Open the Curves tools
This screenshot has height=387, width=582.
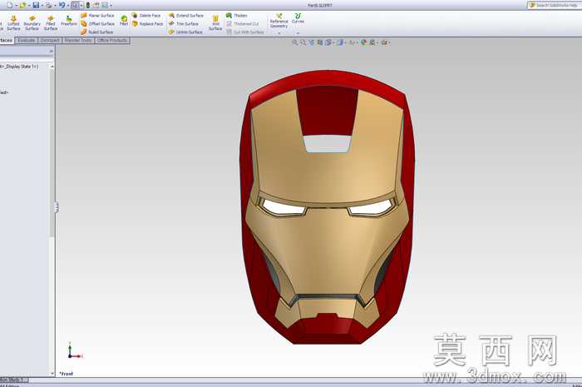(x=298, y=18)
